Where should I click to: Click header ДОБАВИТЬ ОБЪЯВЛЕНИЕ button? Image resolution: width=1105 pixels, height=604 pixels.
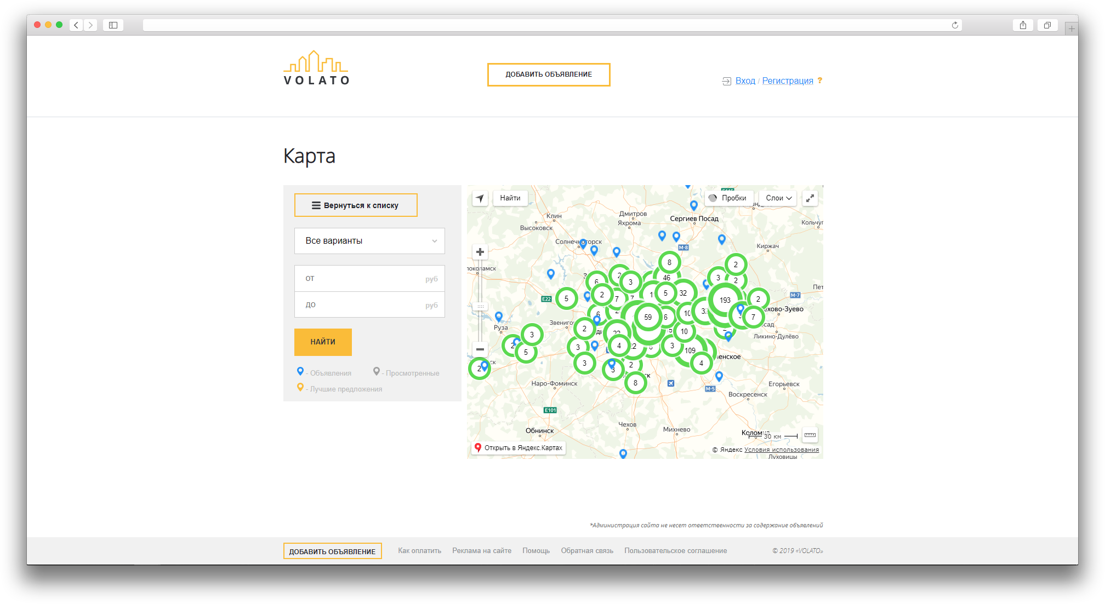coord(549,74)
